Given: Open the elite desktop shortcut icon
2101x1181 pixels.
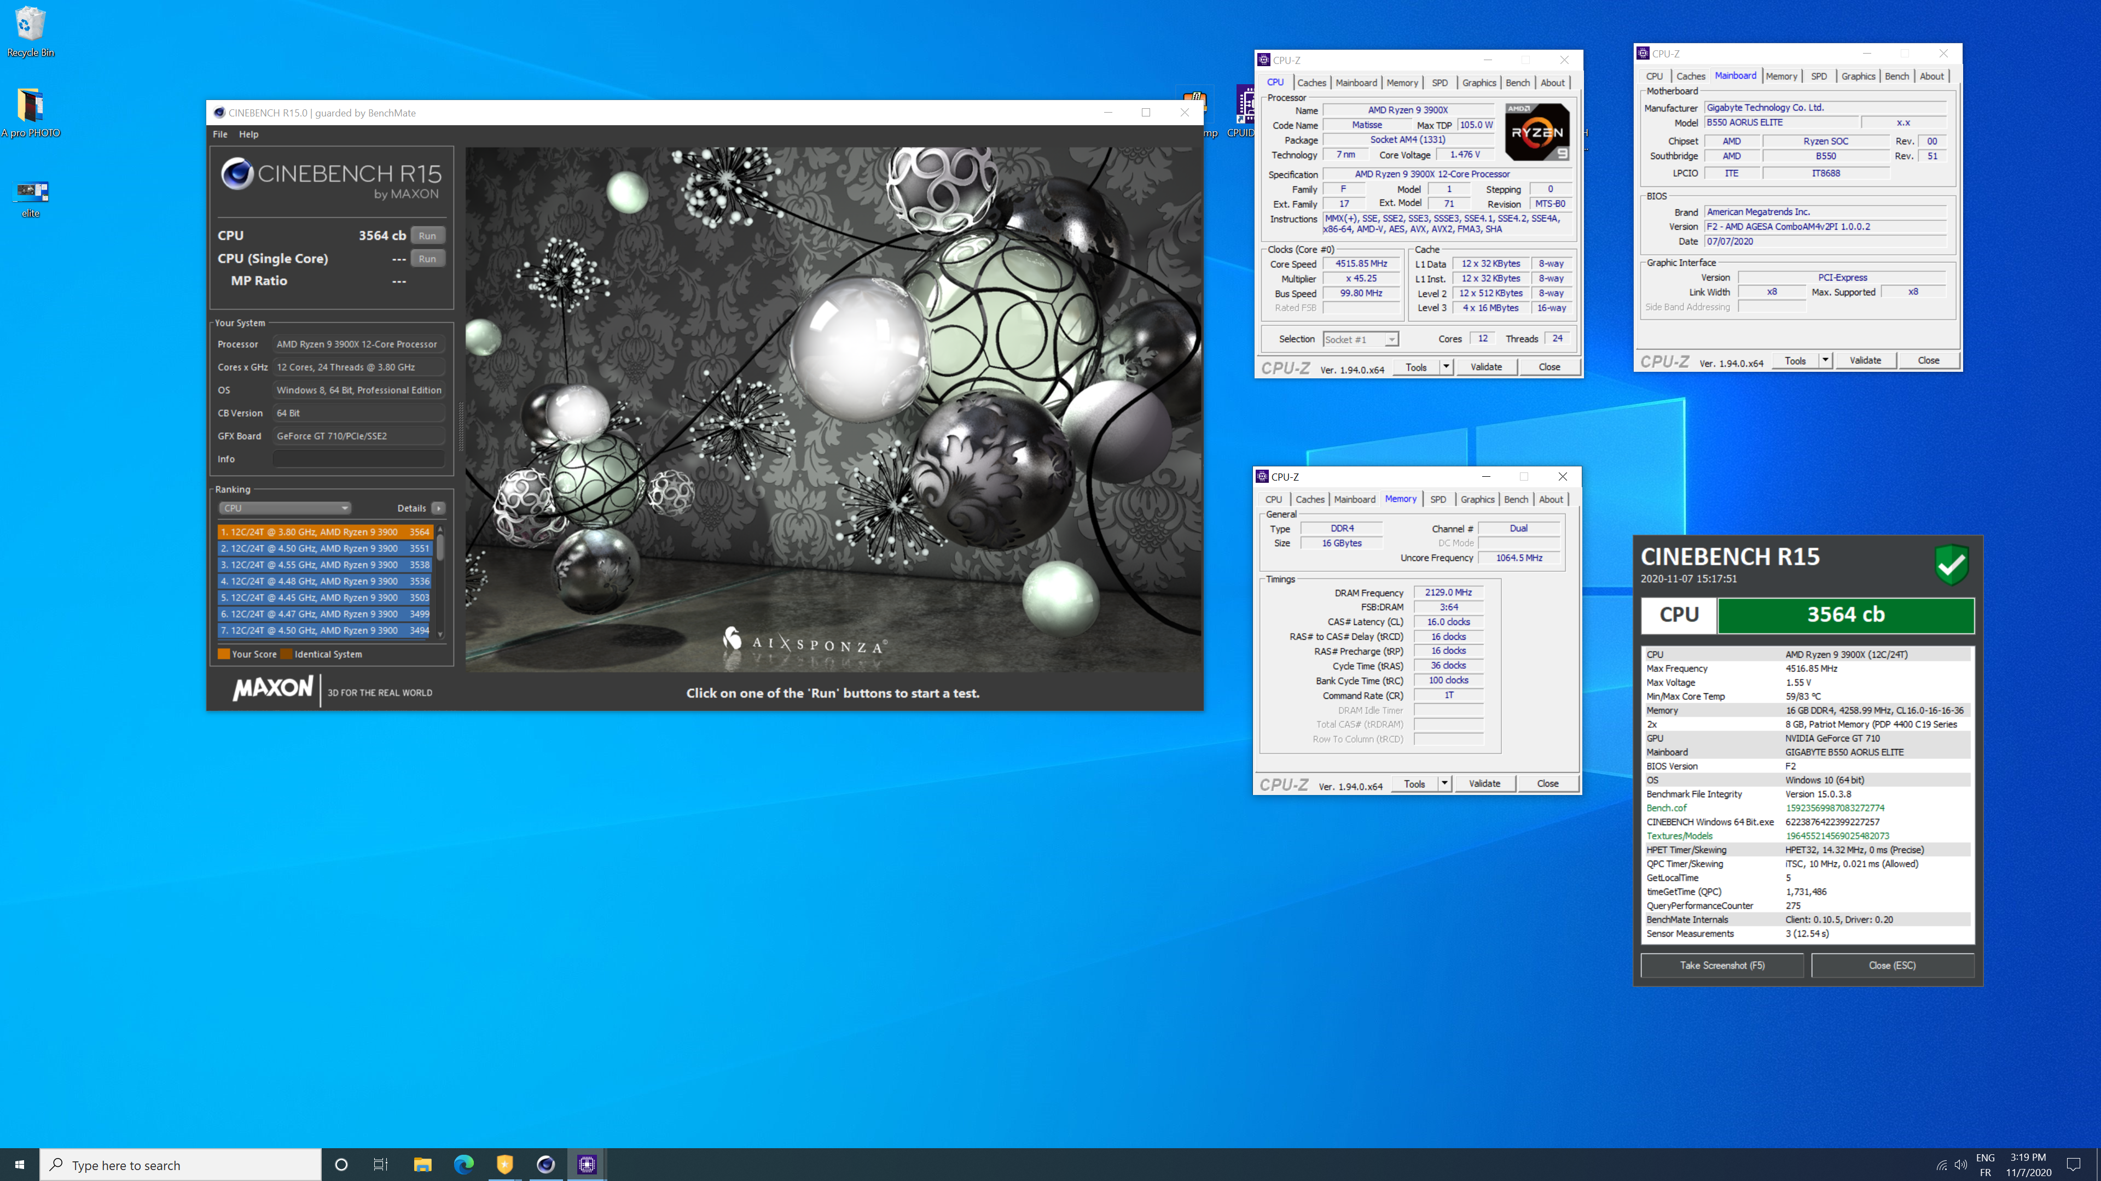Looking at the screenshot, I should (x=30, y=199).
